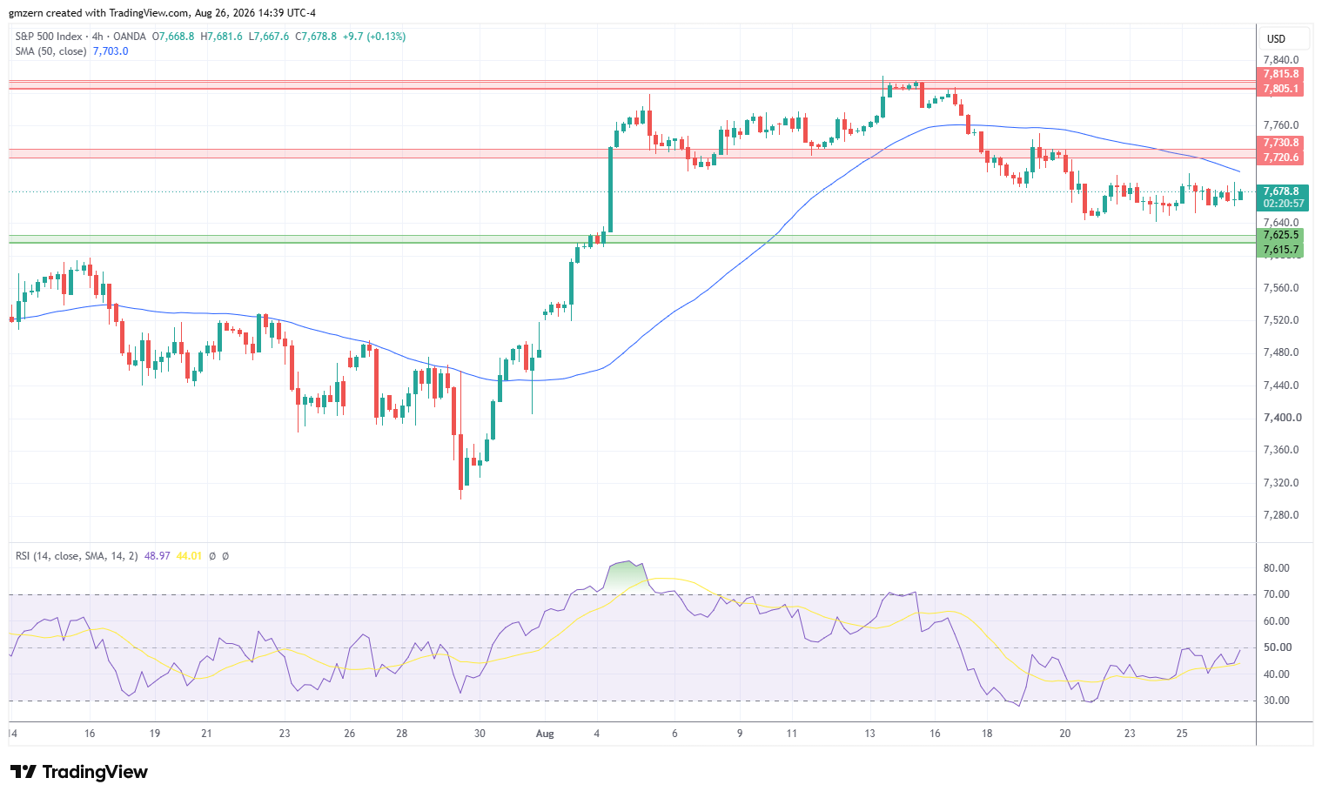Click the green 7,615.7 support label

coord(1281,250)
